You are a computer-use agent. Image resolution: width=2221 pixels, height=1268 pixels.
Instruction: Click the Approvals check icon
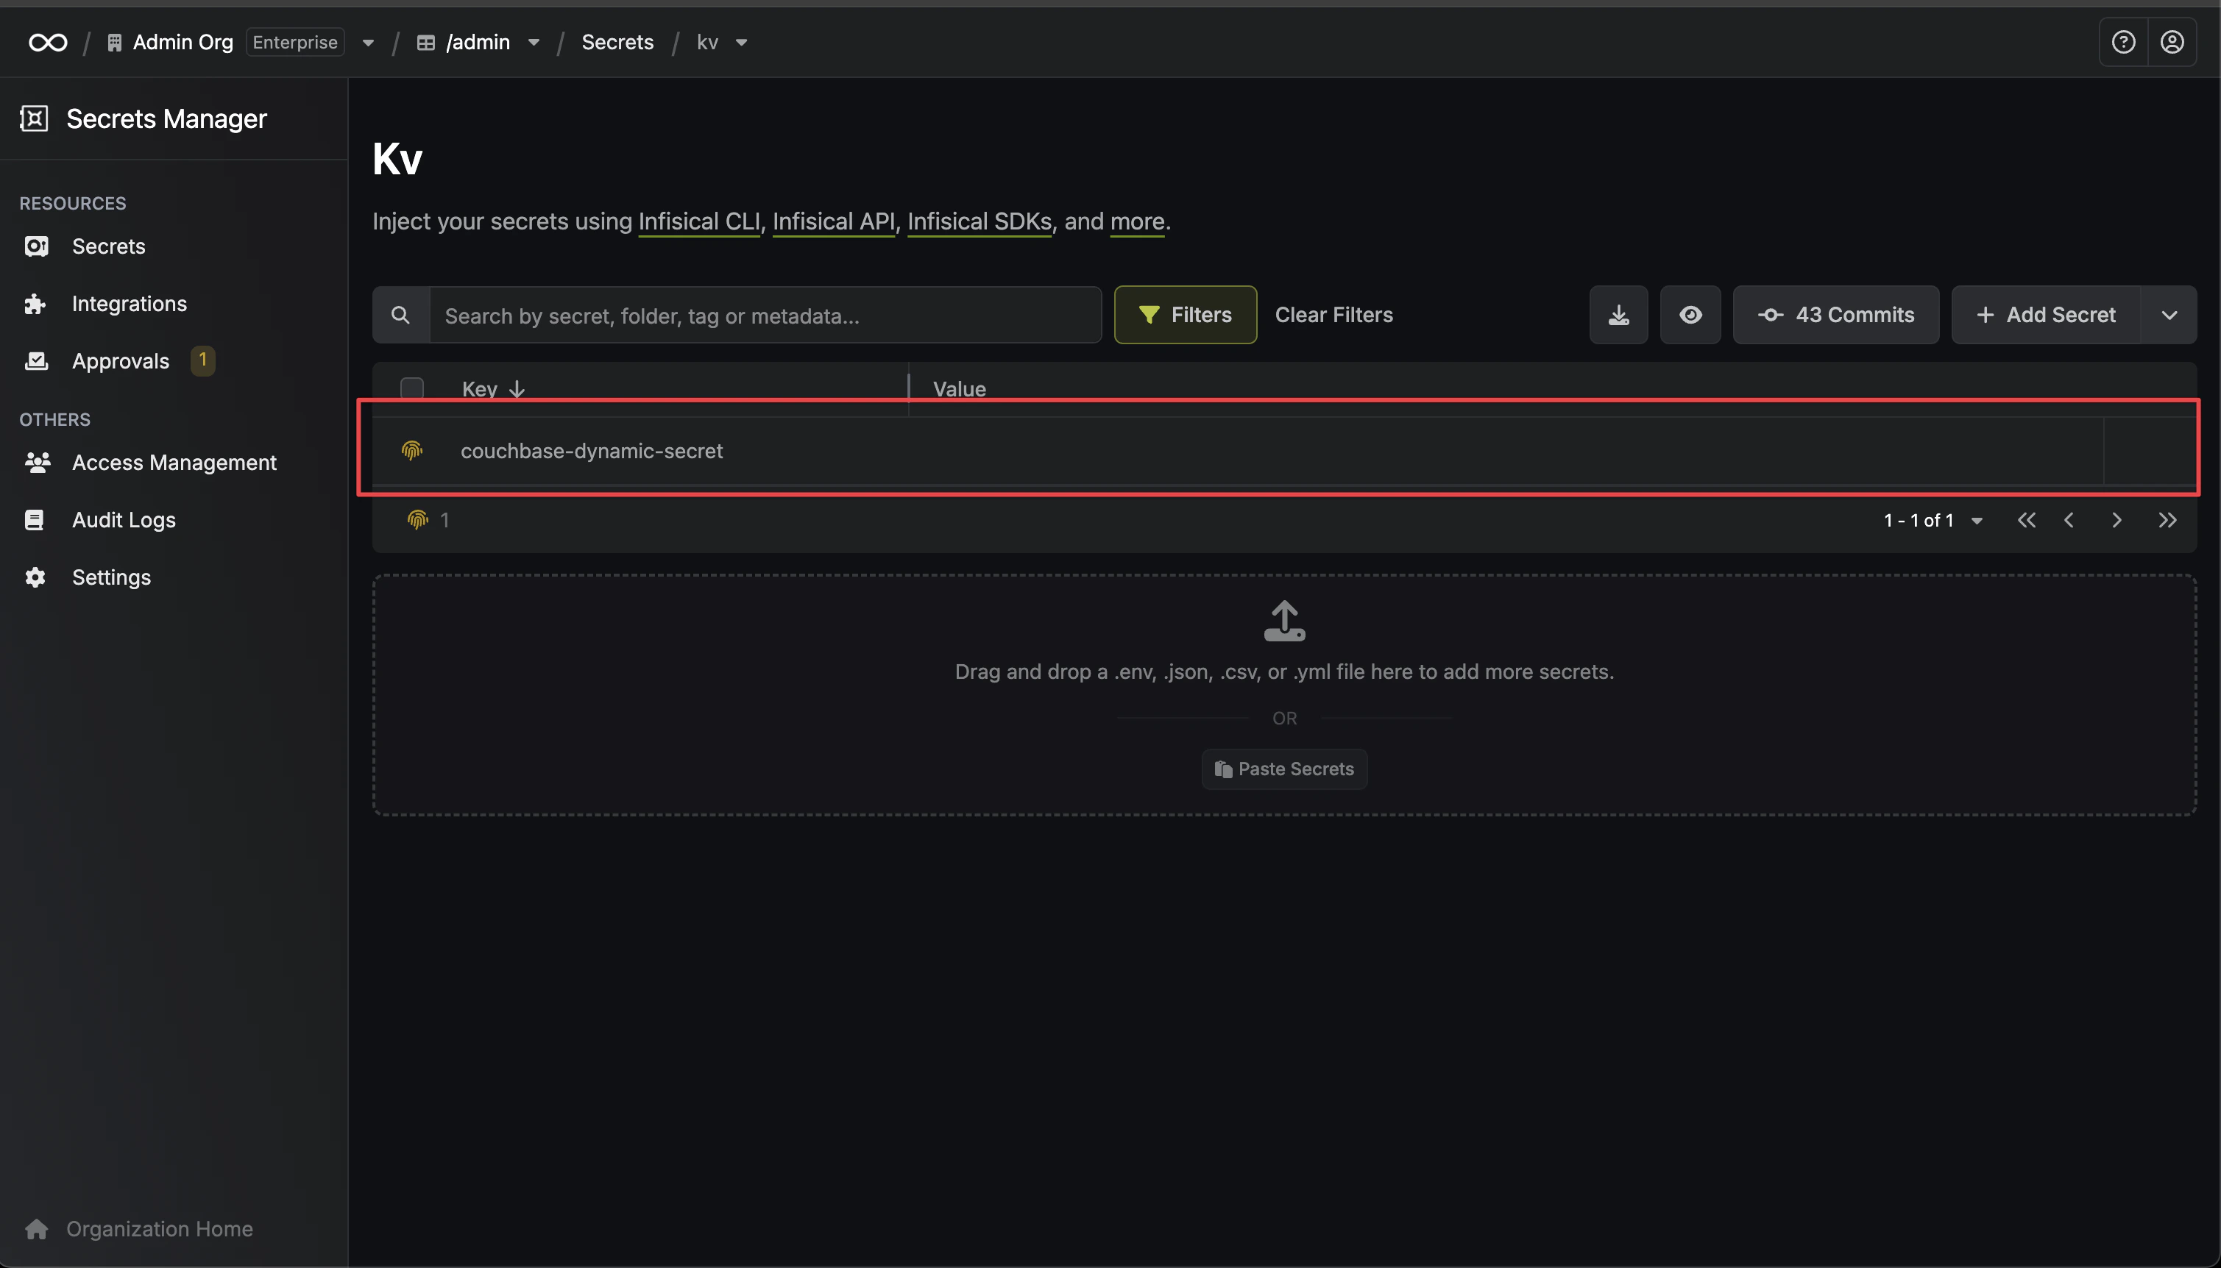tap(36, 360)
